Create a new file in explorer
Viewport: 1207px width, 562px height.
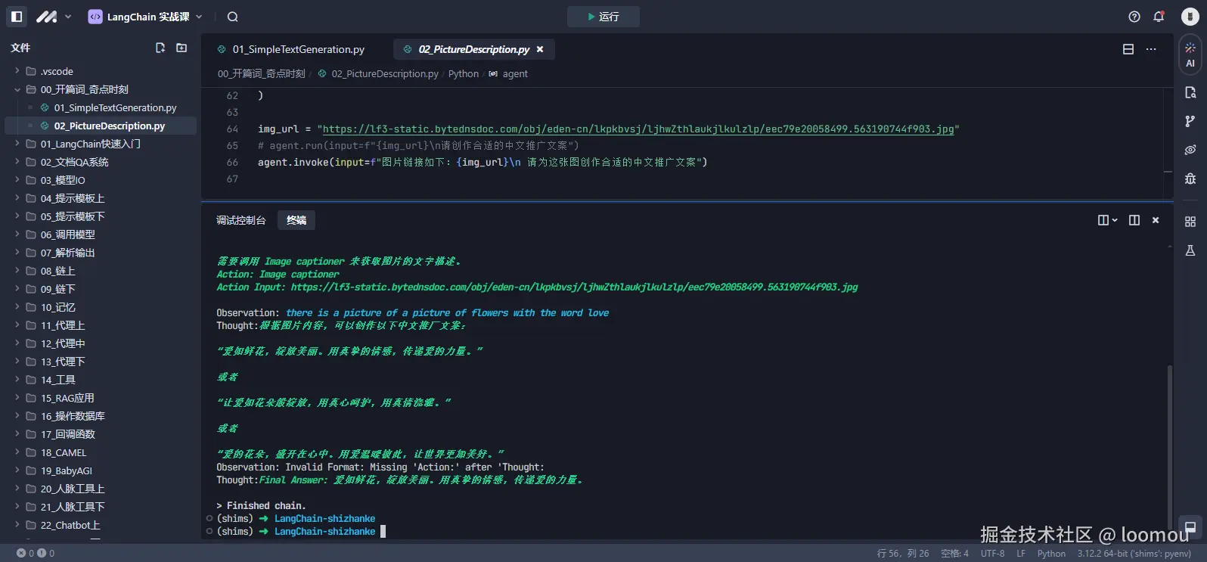point(160,48)
